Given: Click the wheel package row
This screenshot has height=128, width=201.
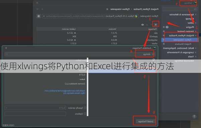Looking at the screenshot, I should 97,43.
